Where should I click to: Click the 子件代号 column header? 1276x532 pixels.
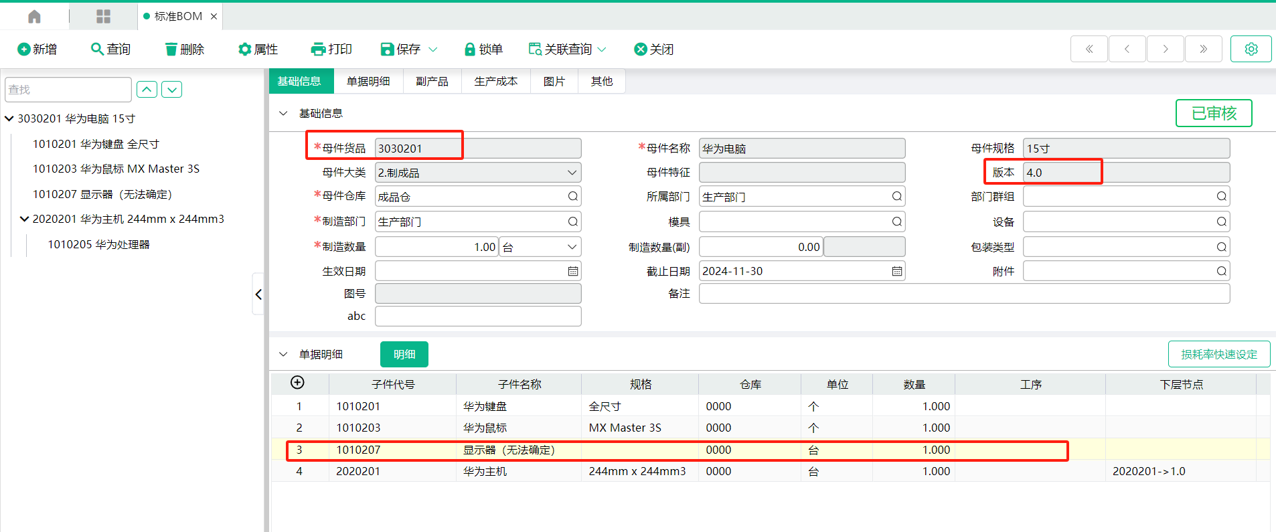[x=393, y=384]
